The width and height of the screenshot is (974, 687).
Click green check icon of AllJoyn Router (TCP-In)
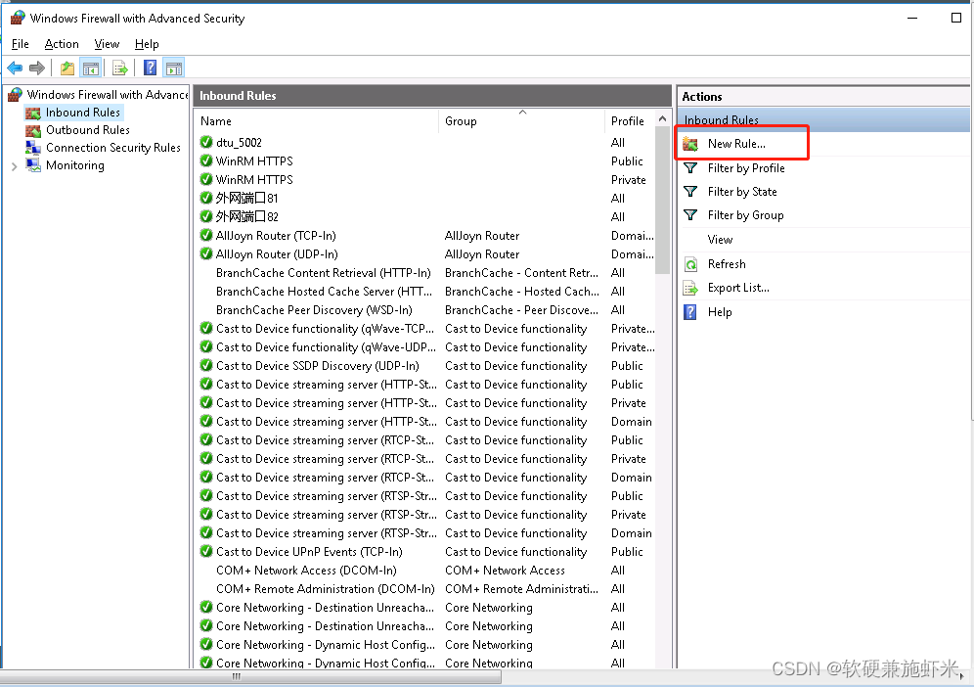[x=206, y=235]
